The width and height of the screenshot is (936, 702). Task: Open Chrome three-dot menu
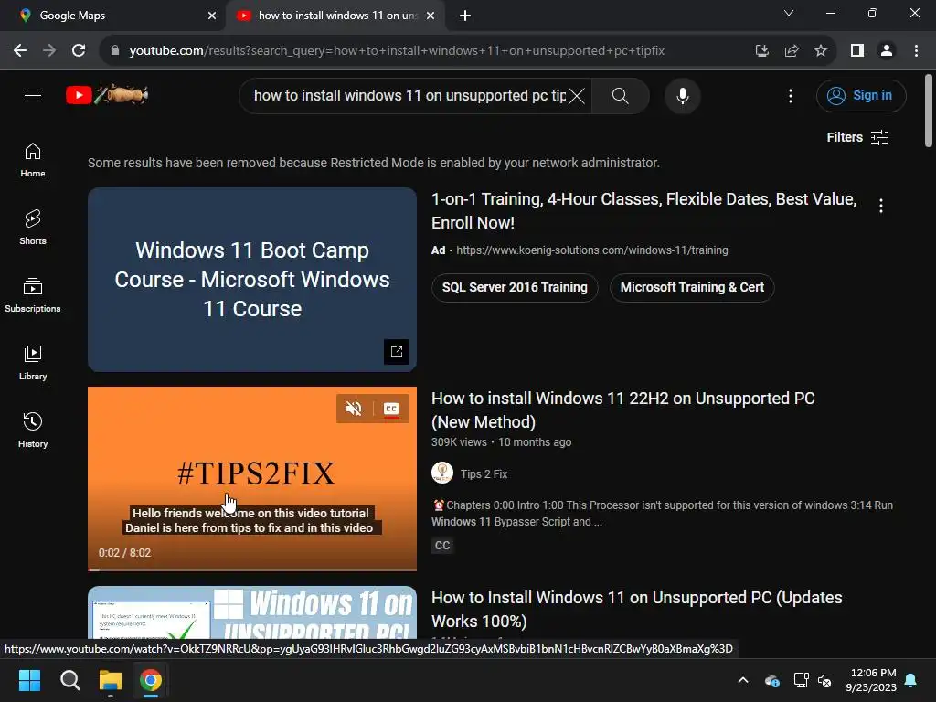916,51
